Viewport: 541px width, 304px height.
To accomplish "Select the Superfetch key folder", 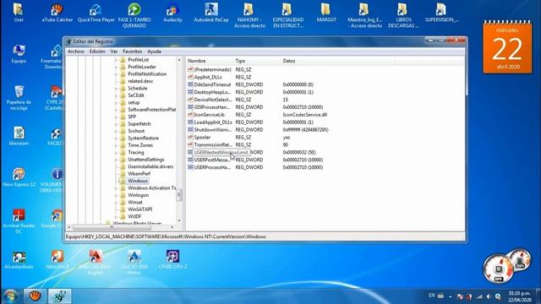I will pyautogui.click(x=139, y=124).
